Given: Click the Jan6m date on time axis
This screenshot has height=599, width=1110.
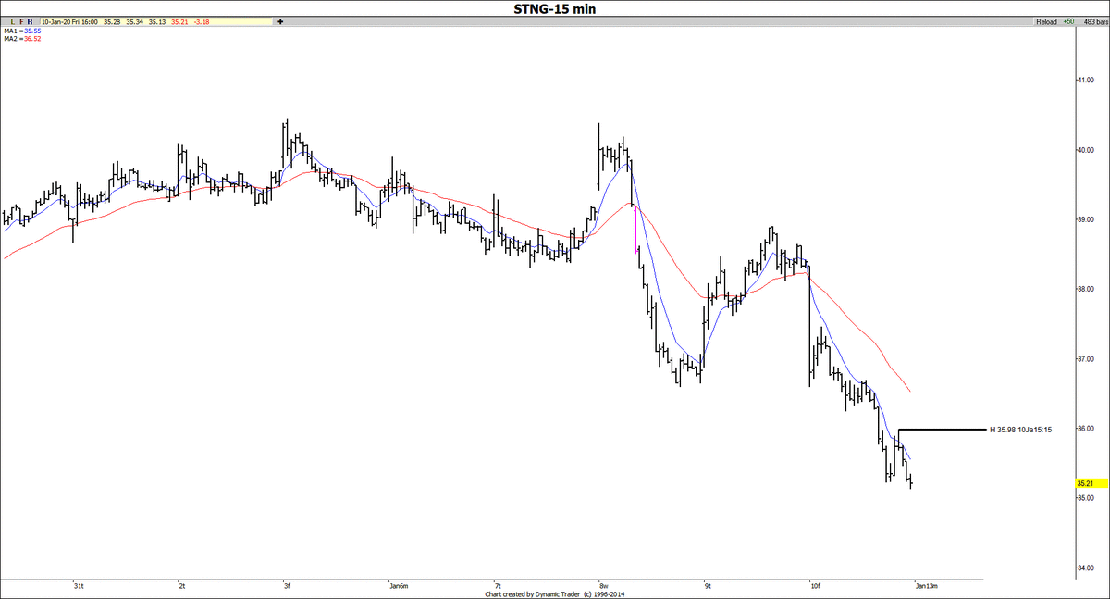Looking at the screenshot, I should click(x=399, y=586).
